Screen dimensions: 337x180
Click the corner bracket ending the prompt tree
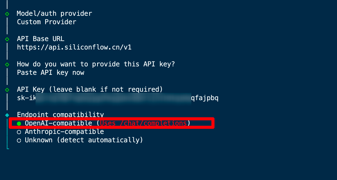[8, 147]
